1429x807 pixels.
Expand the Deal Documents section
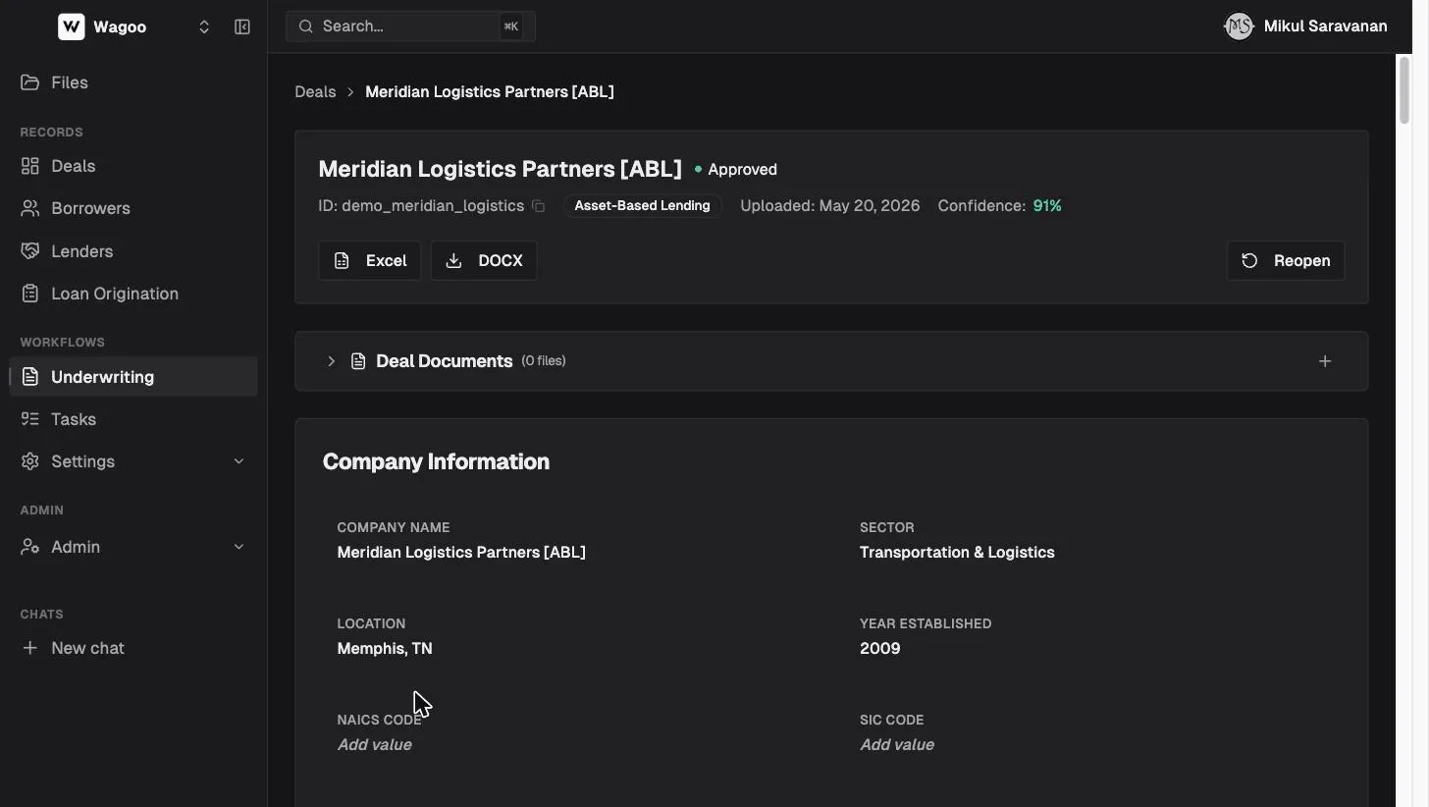[x=331, y=361]
